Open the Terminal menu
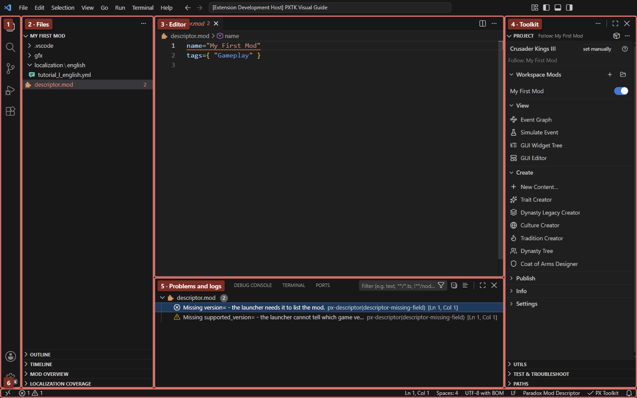637x398 pixels. [142, 8]
